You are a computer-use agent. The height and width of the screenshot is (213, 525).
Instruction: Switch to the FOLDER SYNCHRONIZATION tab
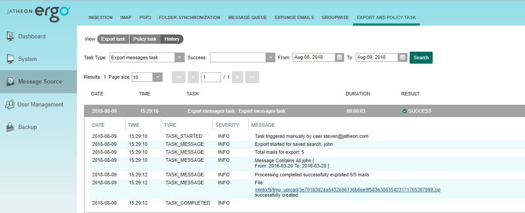[x=190, y=17]
